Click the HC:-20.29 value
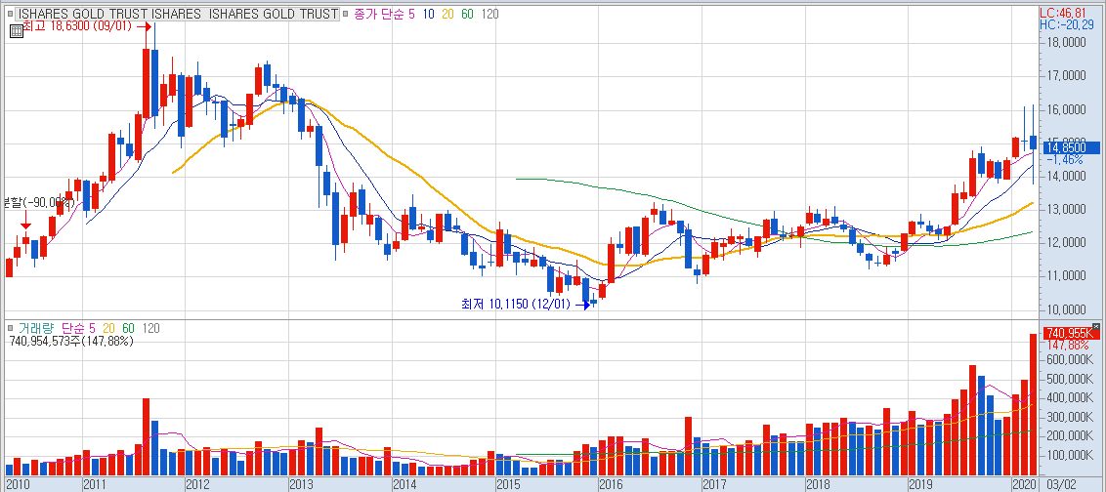 click(x=1068, y=24)
